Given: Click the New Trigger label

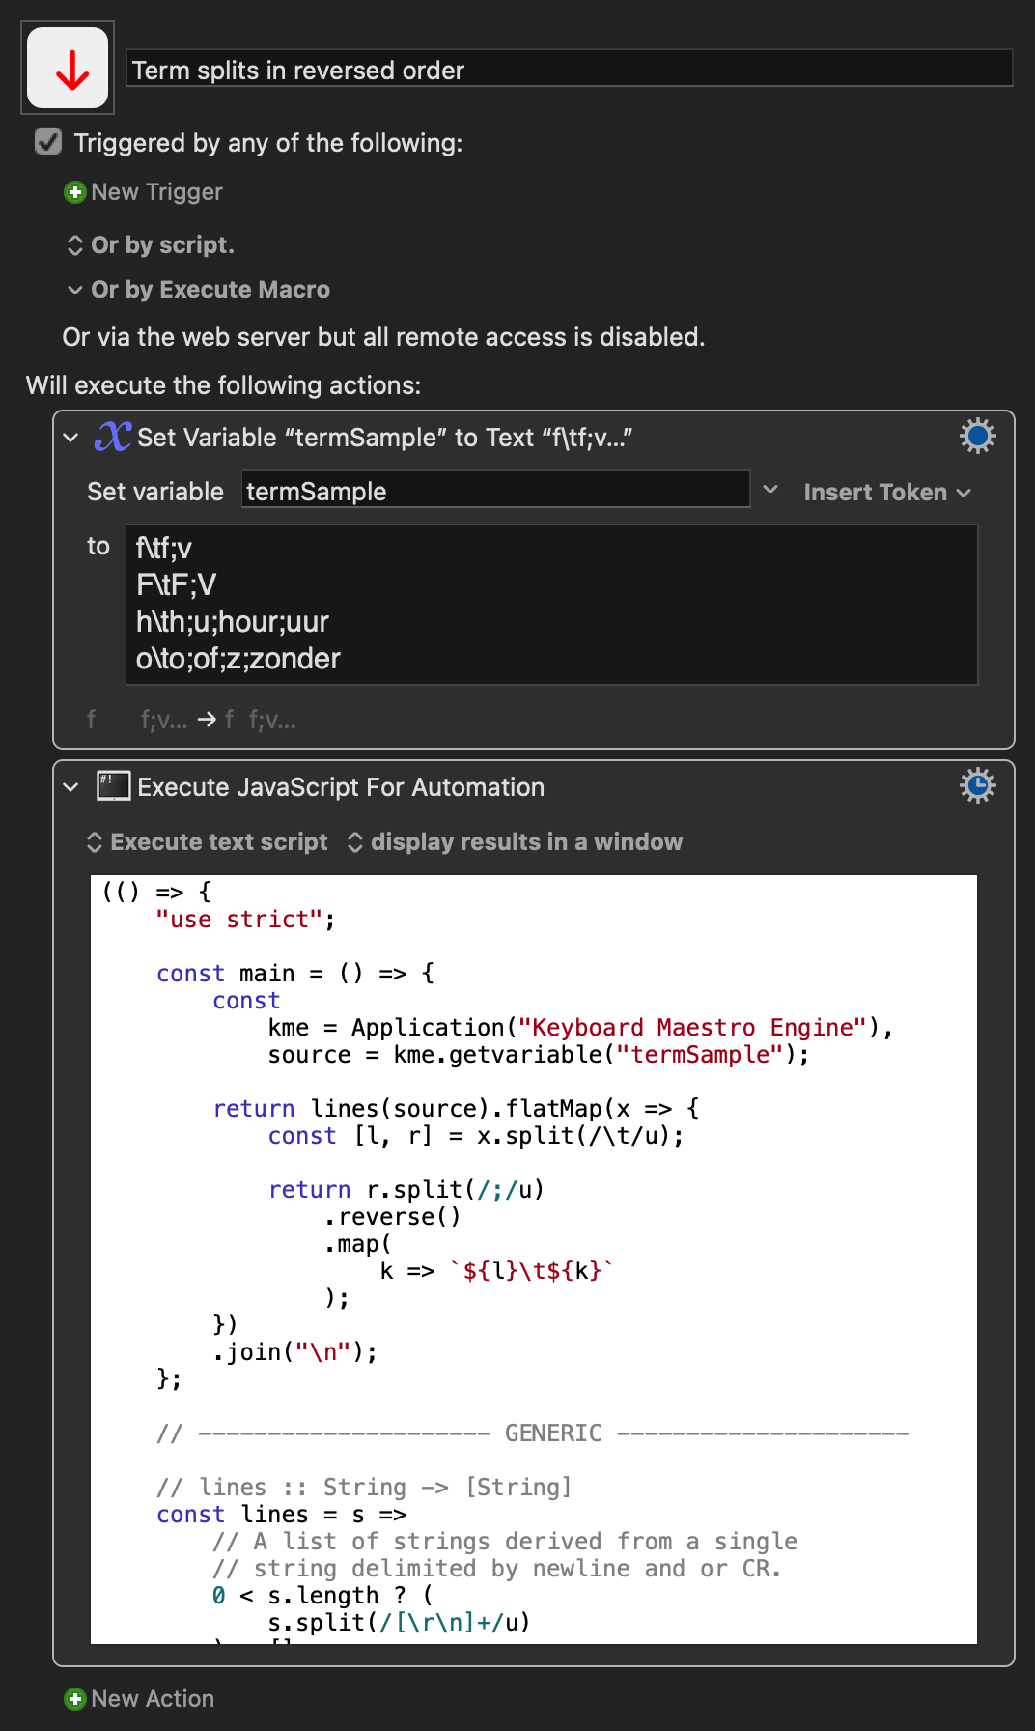Looking at the screenshot, I should pos(156,192).
